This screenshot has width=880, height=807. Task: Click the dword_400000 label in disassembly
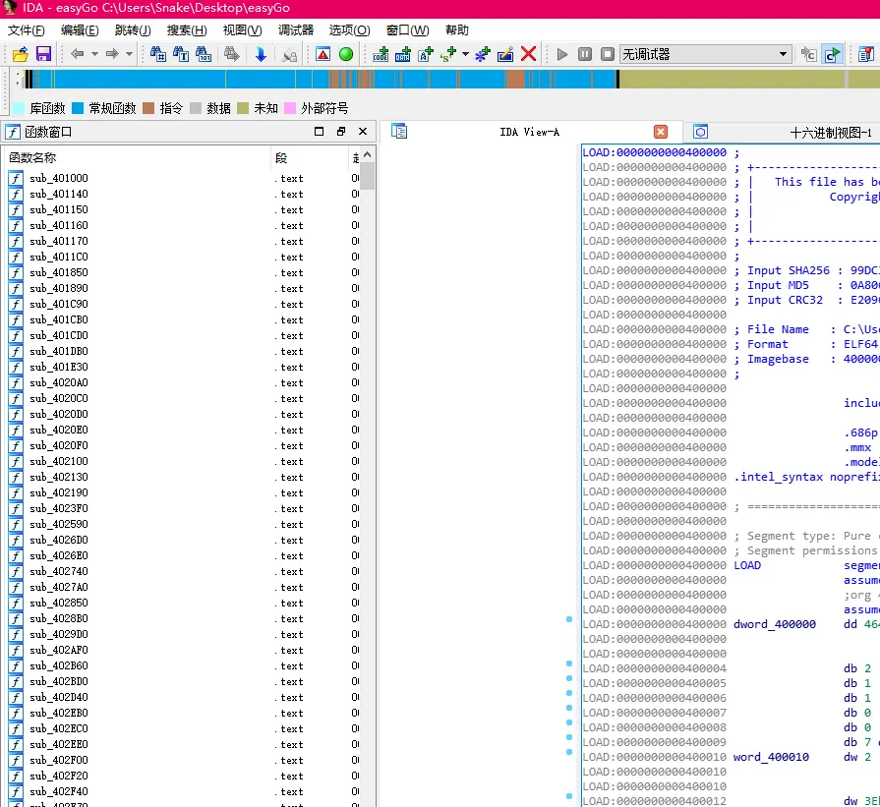775,624
